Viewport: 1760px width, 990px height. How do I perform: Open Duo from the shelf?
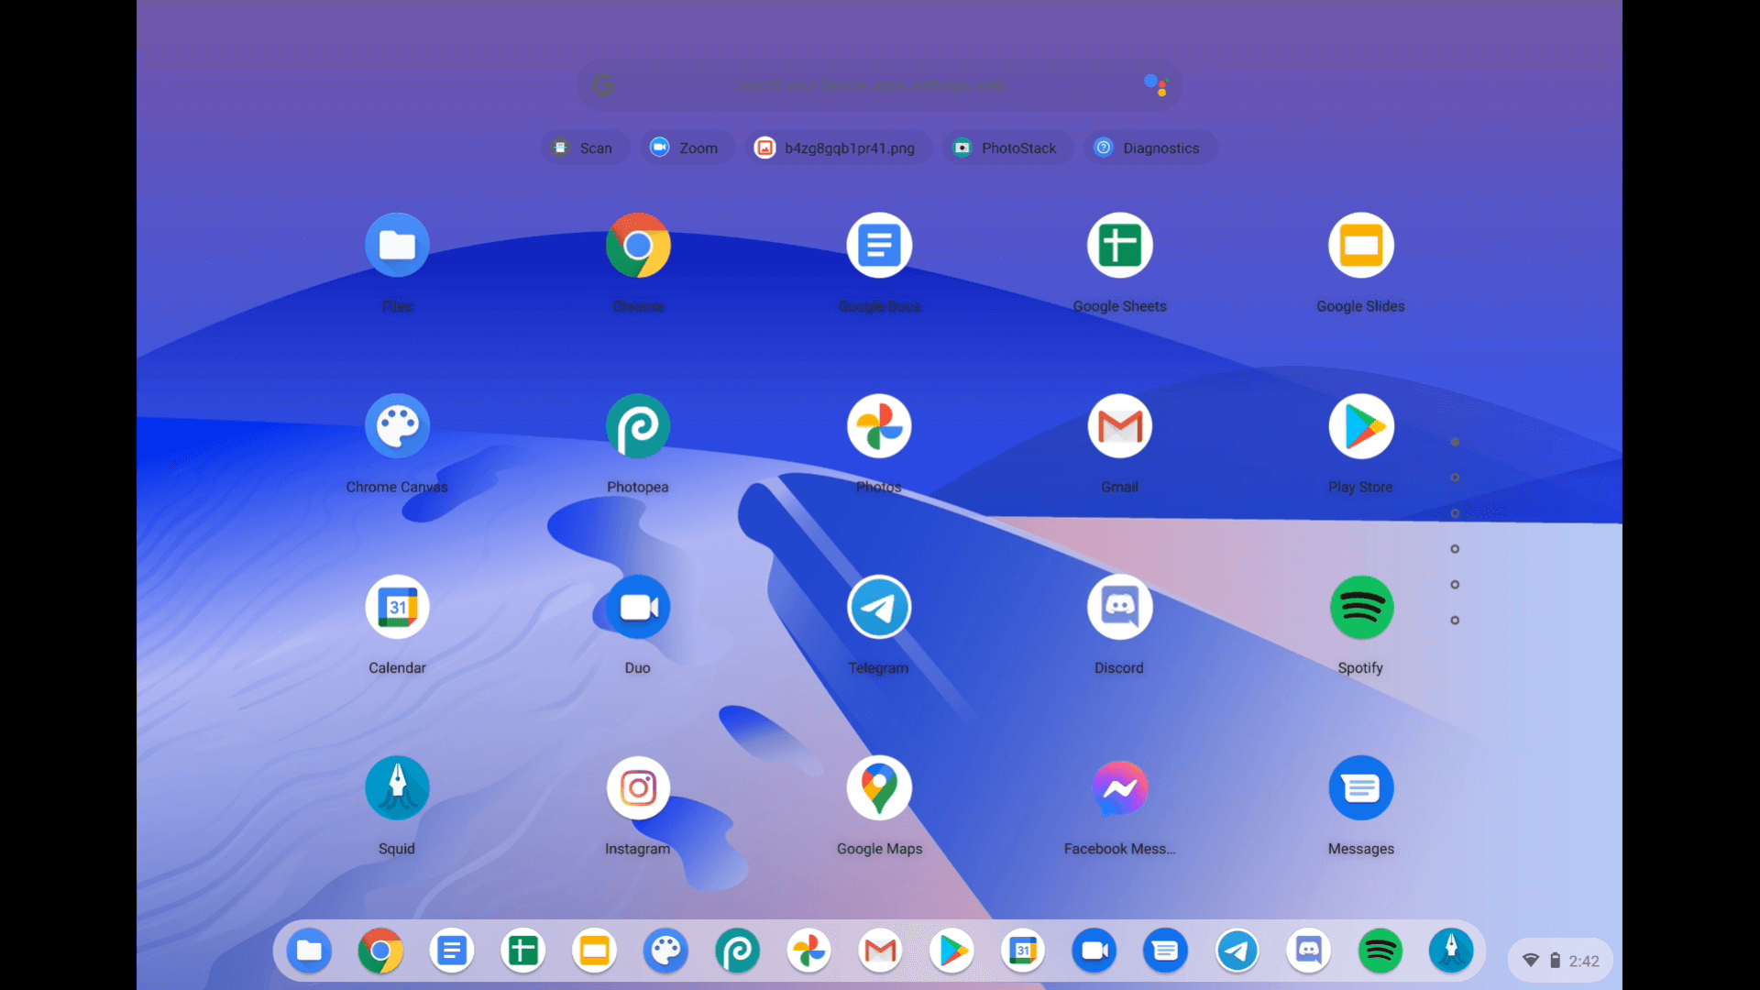click(x=1094, y=951)
